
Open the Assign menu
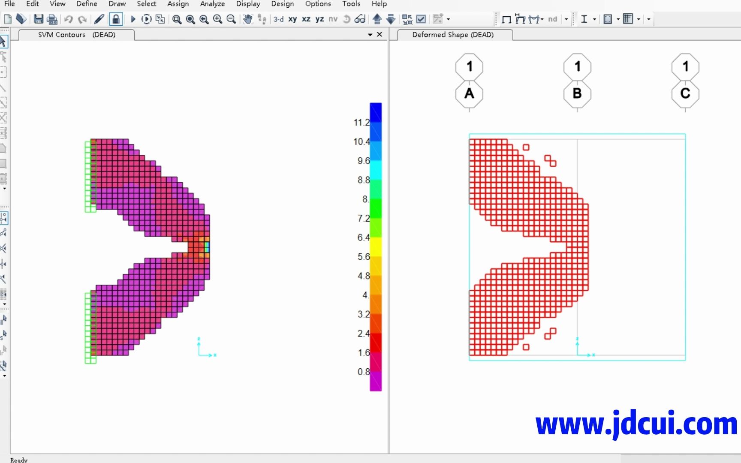click(x=178, y=4)
